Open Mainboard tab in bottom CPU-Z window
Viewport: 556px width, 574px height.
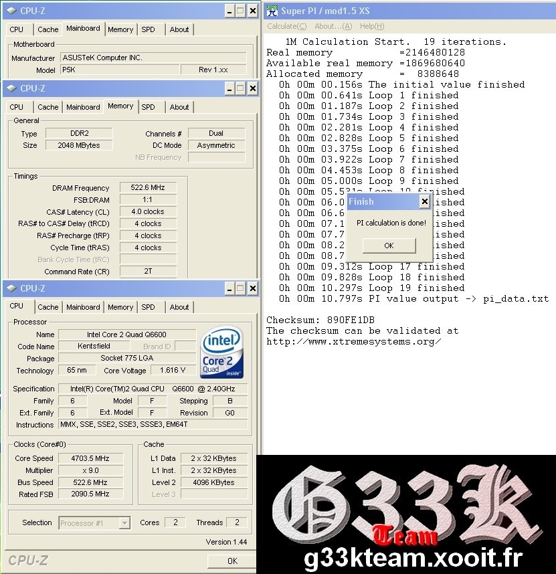point(83,307)
